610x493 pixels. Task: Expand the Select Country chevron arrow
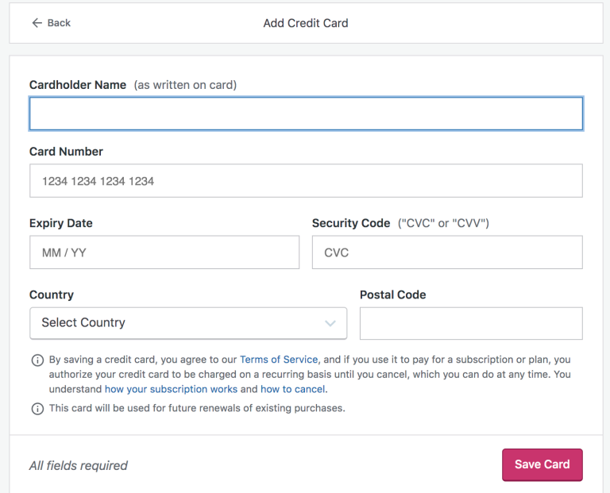coord(330,323)
